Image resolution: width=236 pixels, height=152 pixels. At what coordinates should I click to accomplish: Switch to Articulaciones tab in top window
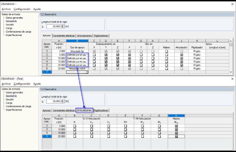(84, 36)
